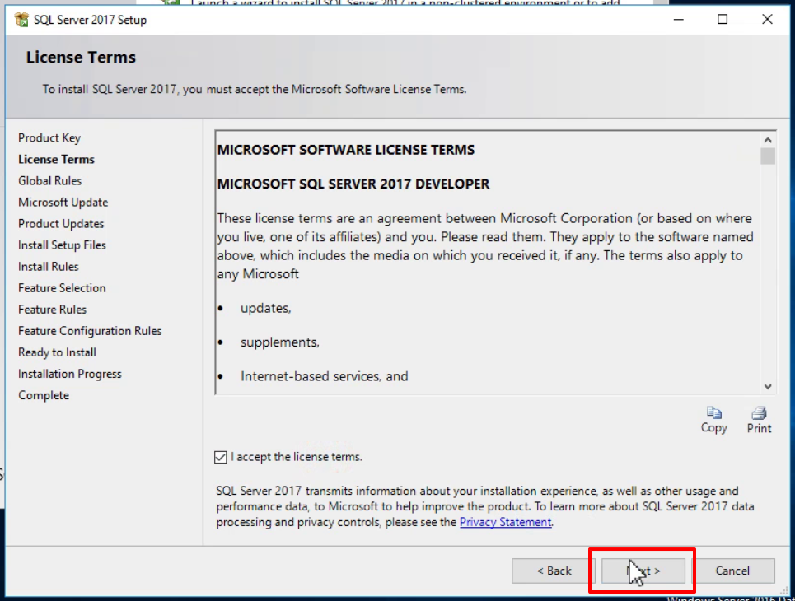Screen dimensions: 795x601
Task: Maximize the SQL Server 2017 Setup window
Action: 723,20
